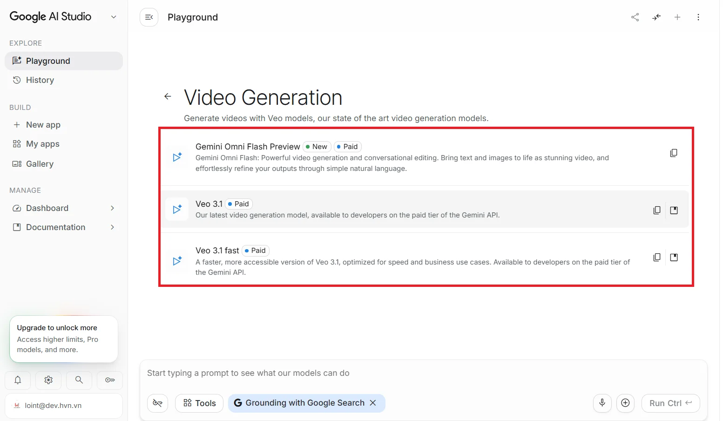Click the Upgrade to unlock more card
Image resolution: width=723 pixels, height=421 pixels.
[64, 339]
